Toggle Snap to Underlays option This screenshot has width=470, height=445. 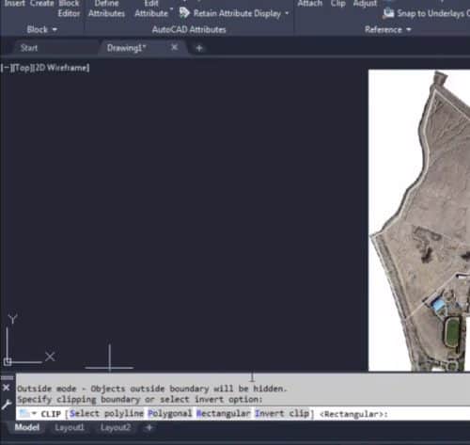(426, 13)
